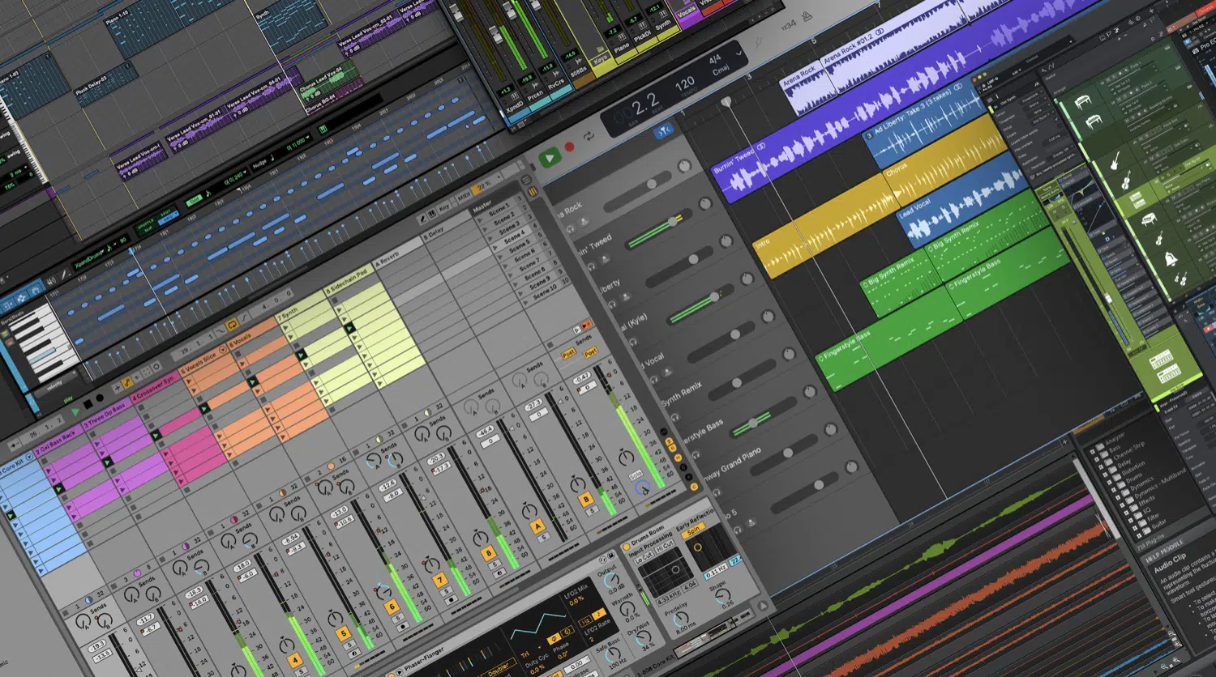The width and height of the screenshot is (1216, 677).
Task: Toggle the Cycle loop icon in GarageBand
Action: (589, 137)
